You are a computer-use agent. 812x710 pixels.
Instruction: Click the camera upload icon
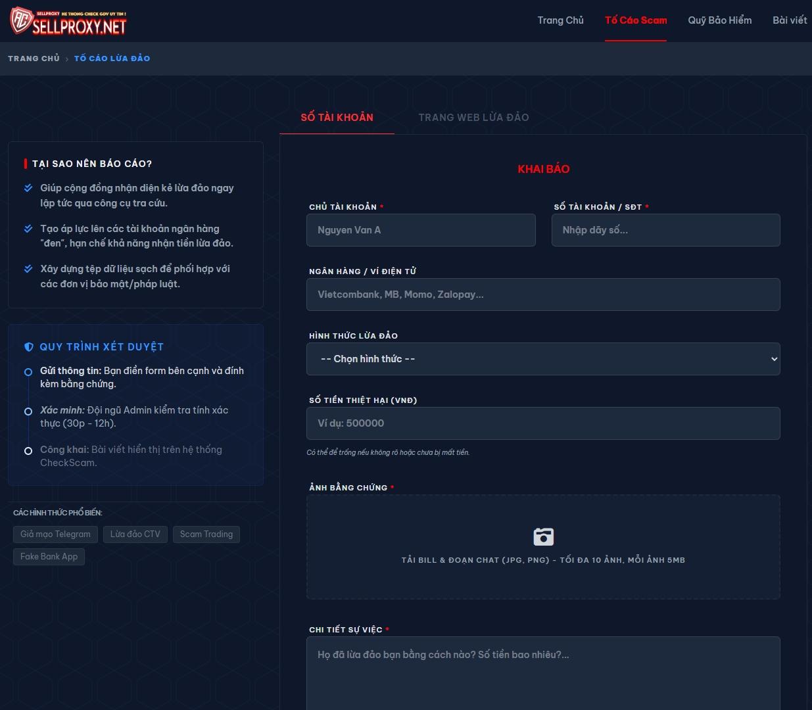pos(543,536)
